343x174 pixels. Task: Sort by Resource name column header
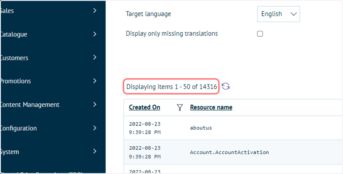click(x=211, y=107)
